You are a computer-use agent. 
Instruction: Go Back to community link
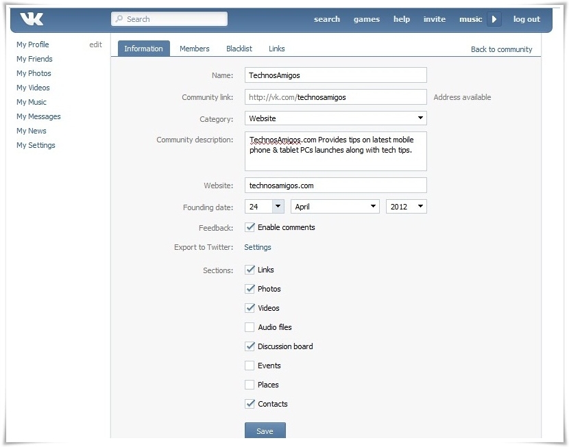(x=502, y=49)
